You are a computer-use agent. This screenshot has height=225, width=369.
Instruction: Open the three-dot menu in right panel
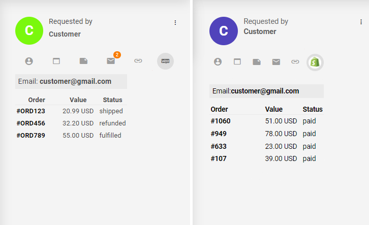tap(361, 22)
